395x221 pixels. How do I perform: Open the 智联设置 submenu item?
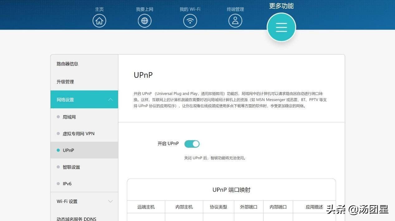pos(84,167)
